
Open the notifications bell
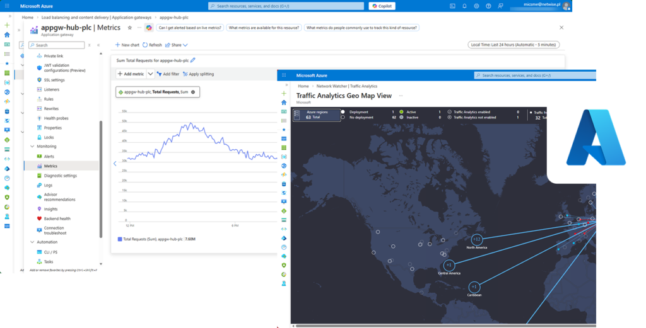tap(464, 6)
